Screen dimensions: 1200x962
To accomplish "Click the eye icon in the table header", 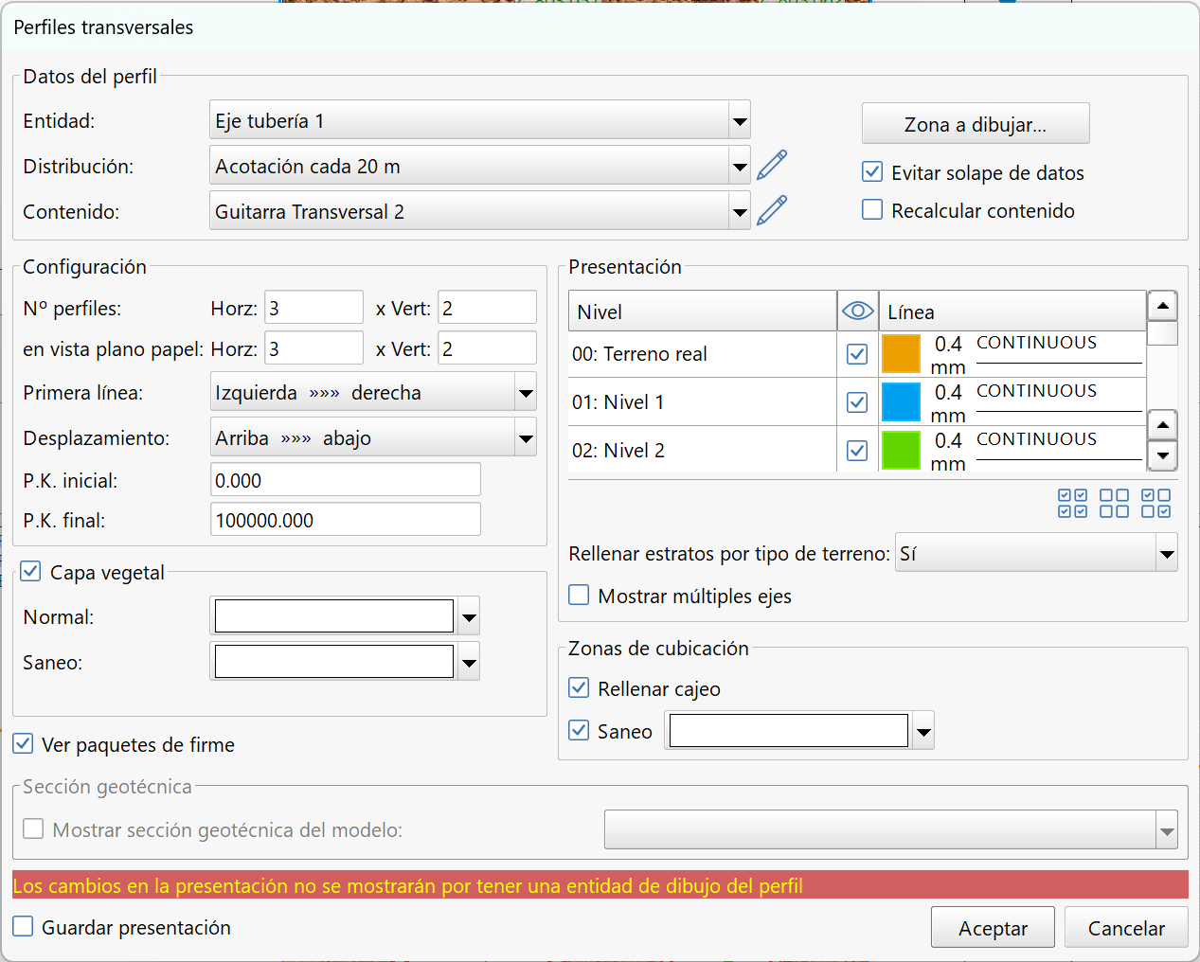I will click(857, 312).
